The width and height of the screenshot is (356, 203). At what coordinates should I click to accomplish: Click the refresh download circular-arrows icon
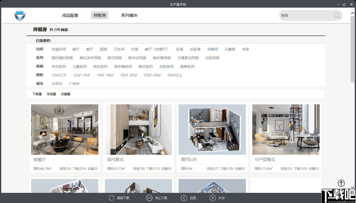111,198
